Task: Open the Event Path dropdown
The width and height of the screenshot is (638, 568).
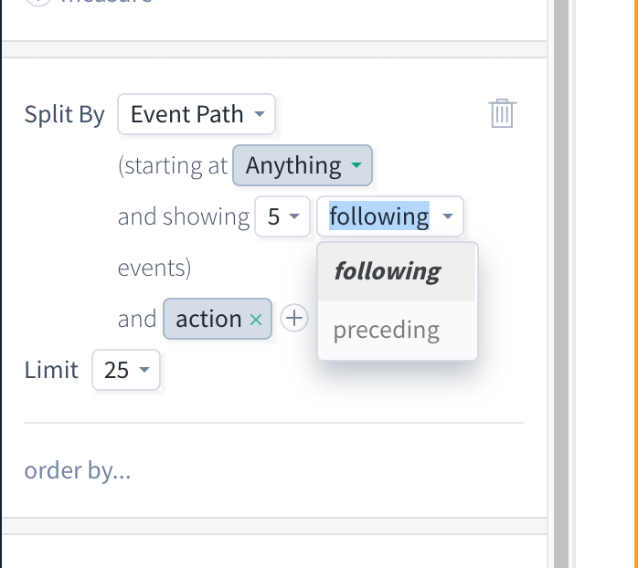Action: 197,114
